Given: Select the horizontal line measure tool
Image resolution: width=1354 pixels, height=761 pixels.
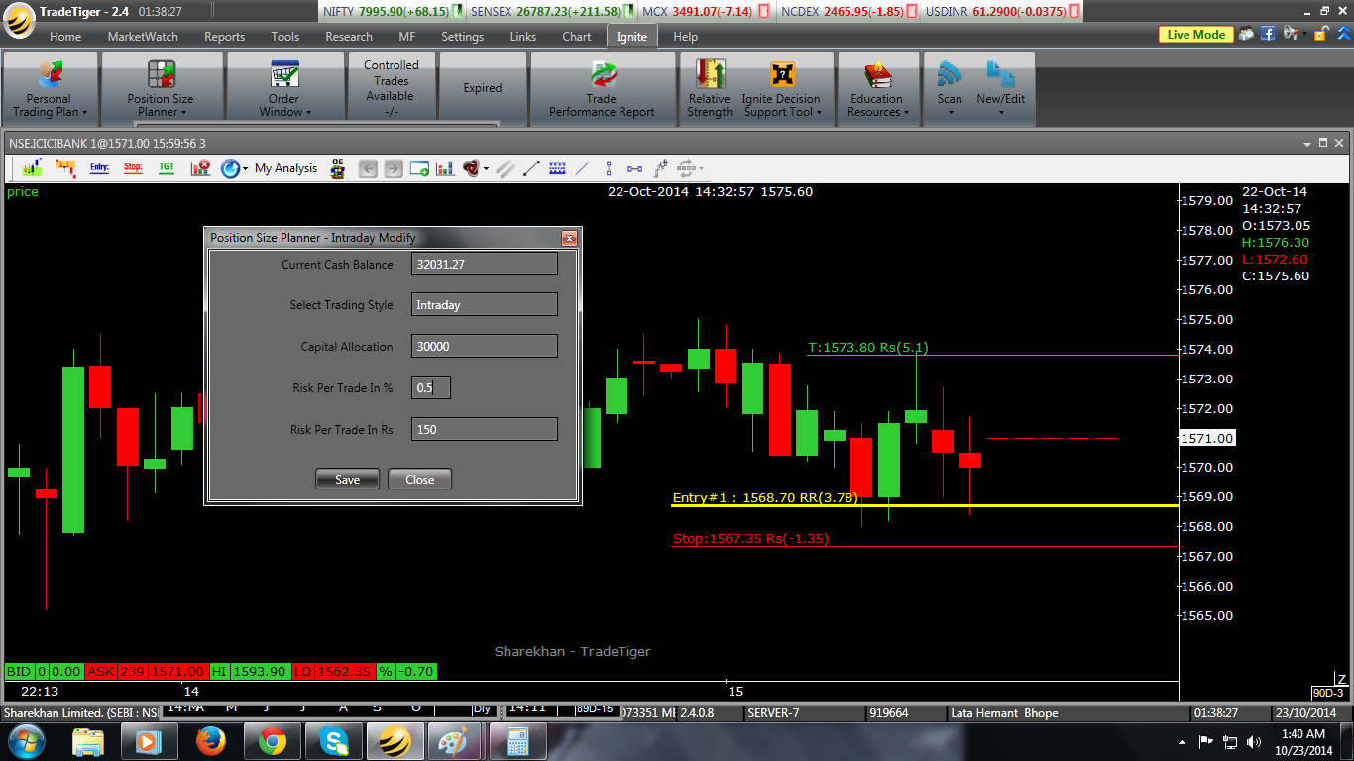Looking at the screenshot, I should [634, 168].
